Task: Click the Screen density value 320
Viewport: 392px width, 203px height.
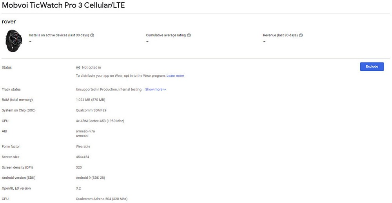Action: pos(79,167)
